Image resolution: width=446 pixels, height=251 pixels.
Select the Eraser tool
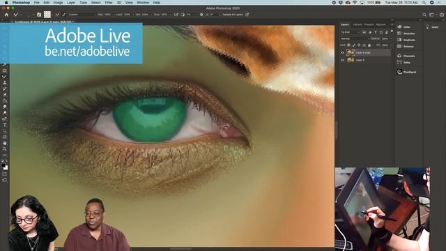tap(5, 95)
